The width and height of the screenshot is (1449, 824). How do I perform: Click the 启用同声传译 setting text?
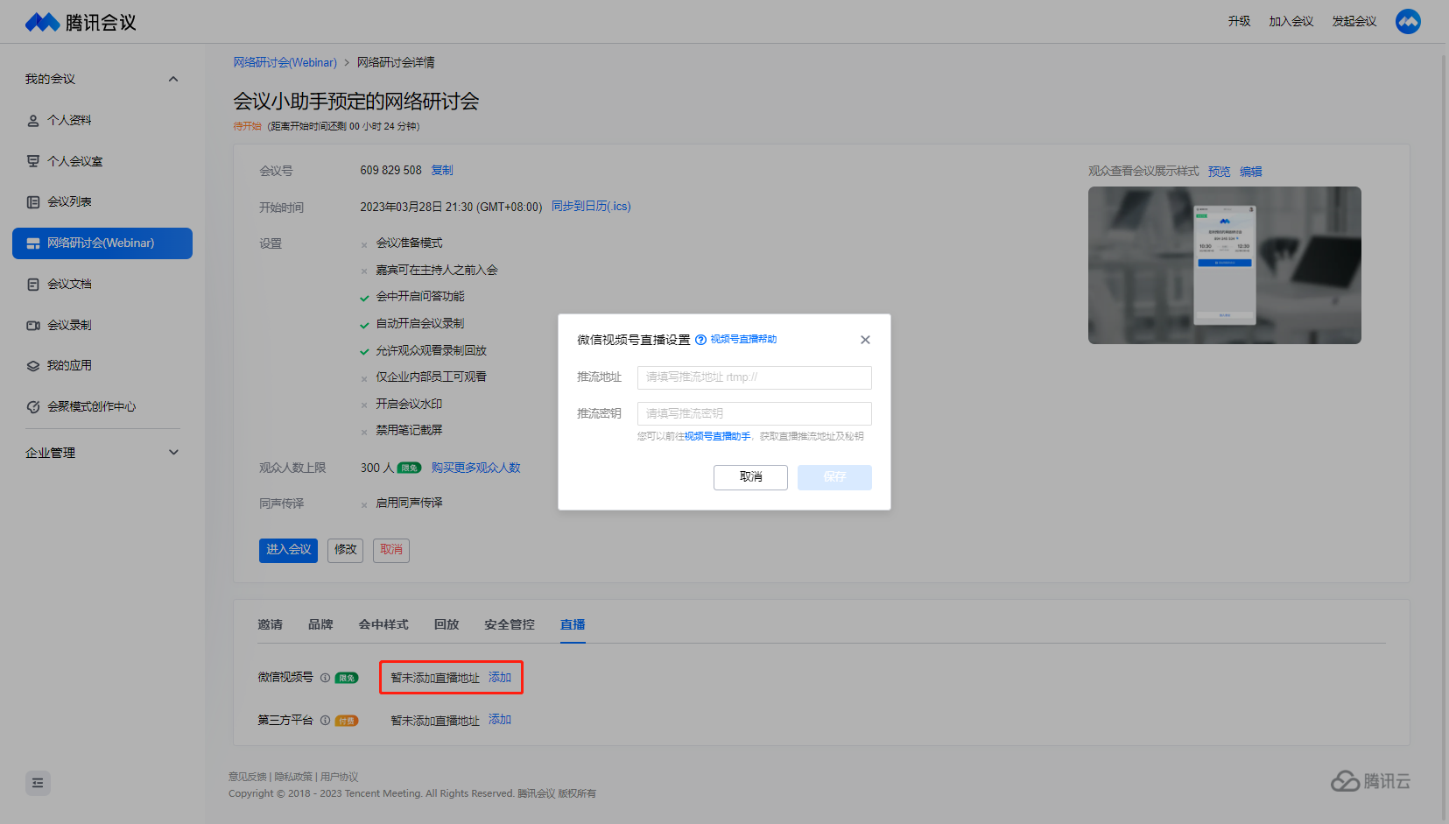pyautogui.click(x=409, y=503)
